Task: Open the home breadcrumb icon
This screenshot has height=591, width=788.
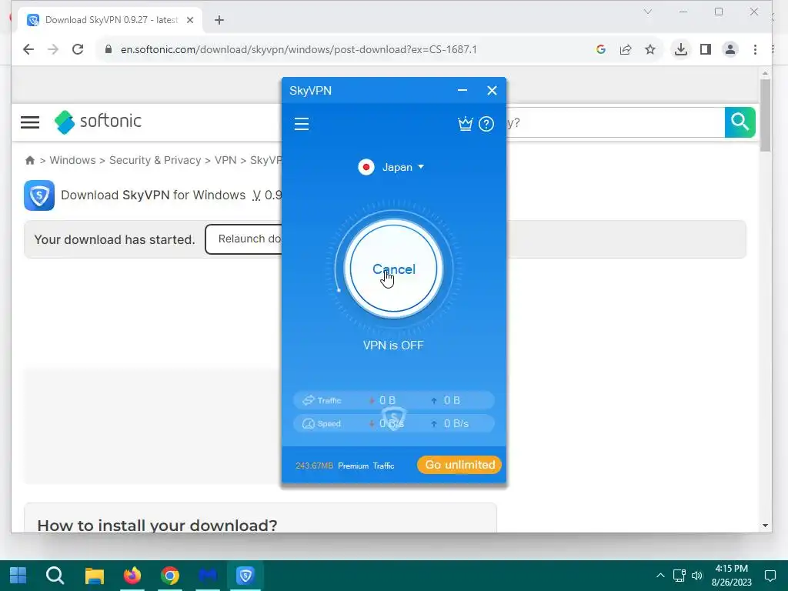Action: (30, 160)
